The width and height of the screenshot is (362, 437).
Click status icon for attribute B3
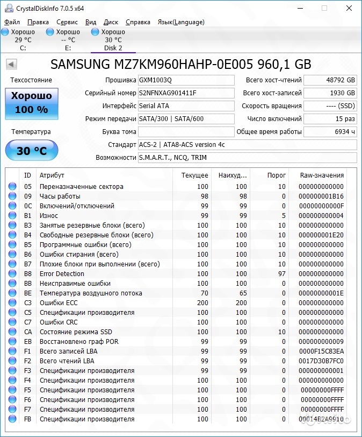pyautogui.click(x=12, y=225)
